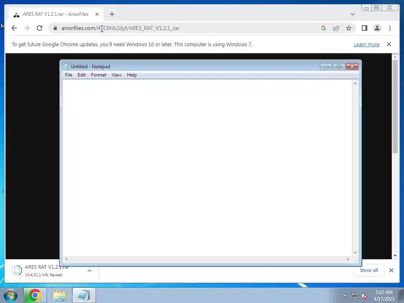This screenshot has height=303, width=404.
Task: Open a new Chrome tab
Action: pyautogui.click(x=112, y=14)
